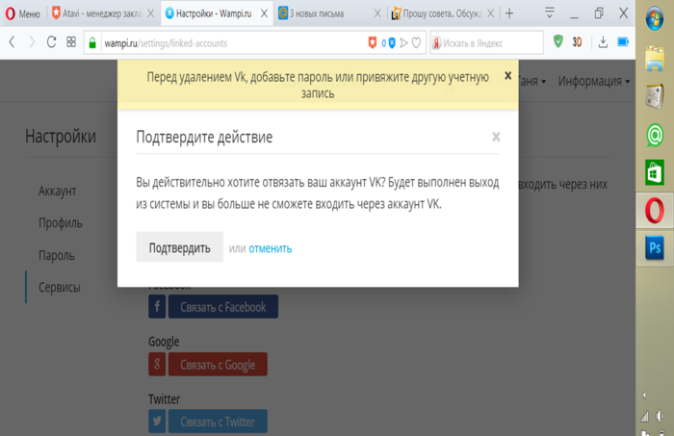The width and height of the screenshot is (674, 436).
Task: Expand the Информация dropdown menu
Action: point(594,81)
